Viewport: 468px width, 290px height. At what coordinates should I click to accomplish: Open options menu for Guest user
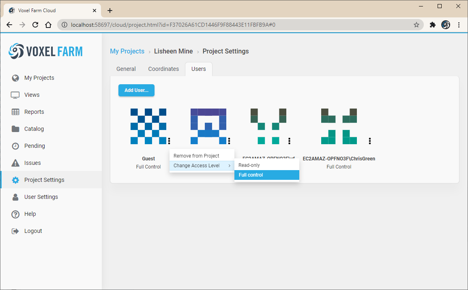[169, 141]
